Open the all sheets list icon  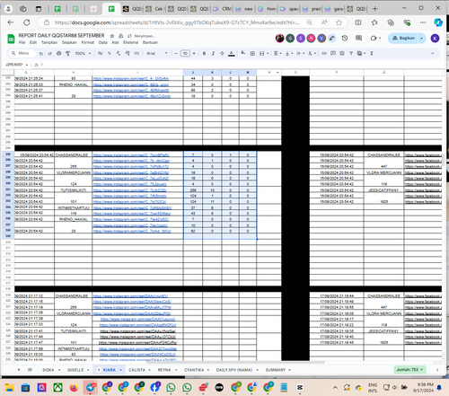[x=30, y=370]
